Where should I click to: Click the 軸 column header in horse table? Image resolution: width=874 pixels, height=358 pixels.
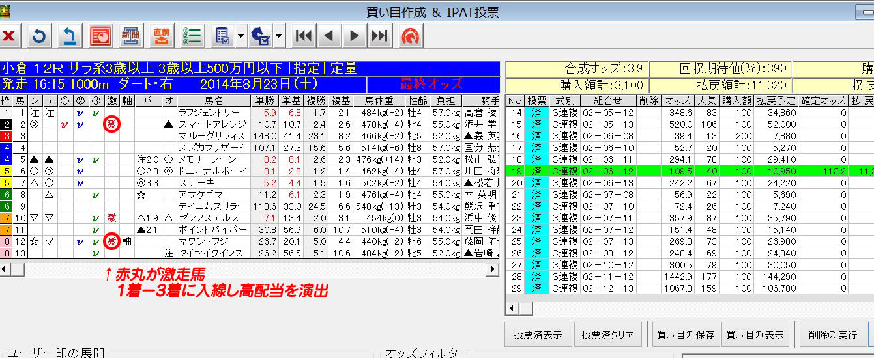(126, 101)
